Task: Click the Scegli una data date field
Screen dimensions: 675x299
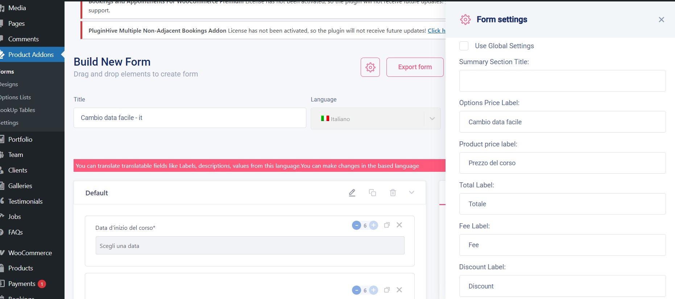Action: coord(250,246)
